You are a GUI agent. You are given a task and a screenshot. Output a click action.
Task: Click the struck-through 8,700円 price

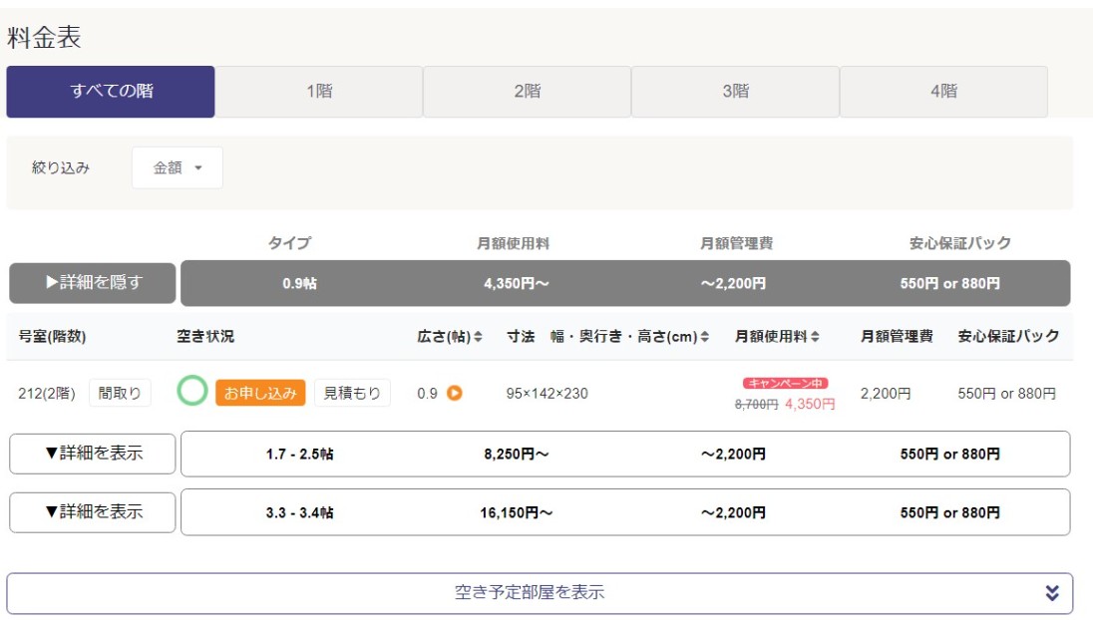click(756, 404)
